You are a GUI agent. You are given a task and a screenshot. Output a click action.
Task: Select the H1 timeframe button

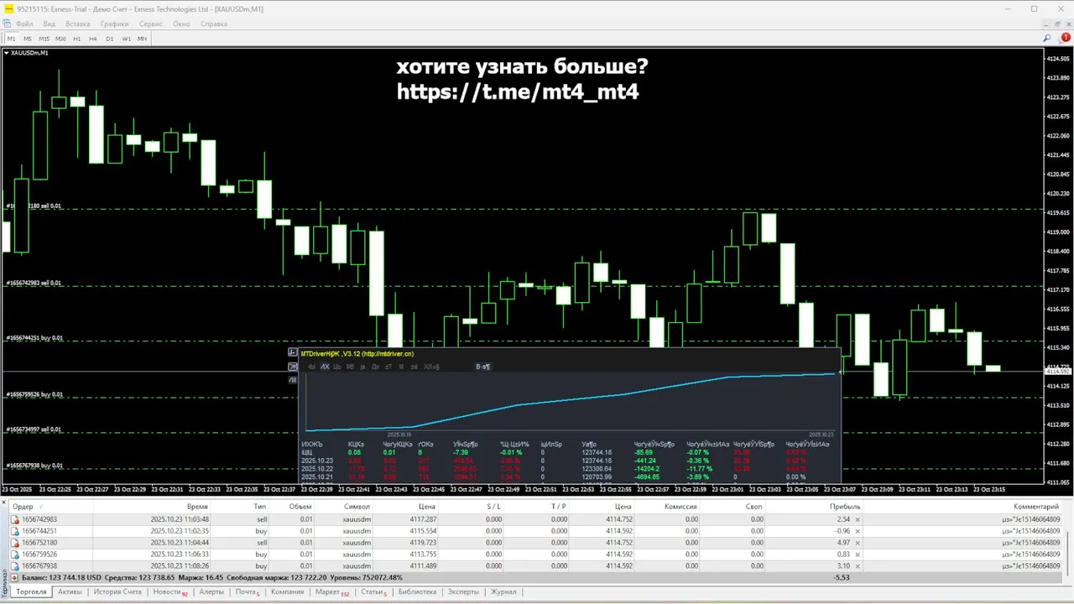(x=77, y=39)
